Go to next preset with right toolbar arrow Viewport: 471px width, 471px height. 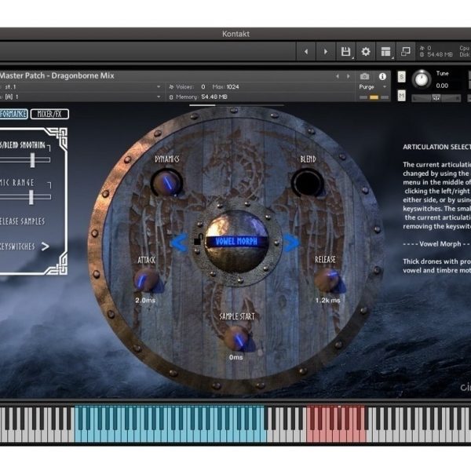325,52
